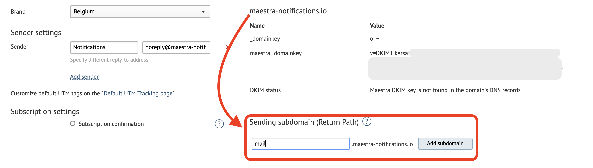Remove the sender with the red X icon
The width and height of the screenshot is (593, 168).
click(228, 47)
